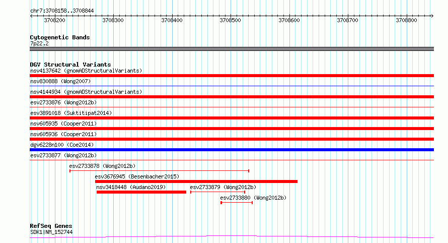
Task: Open variant nsv605935 (Cooper2011) label
Action: [63, 124]
